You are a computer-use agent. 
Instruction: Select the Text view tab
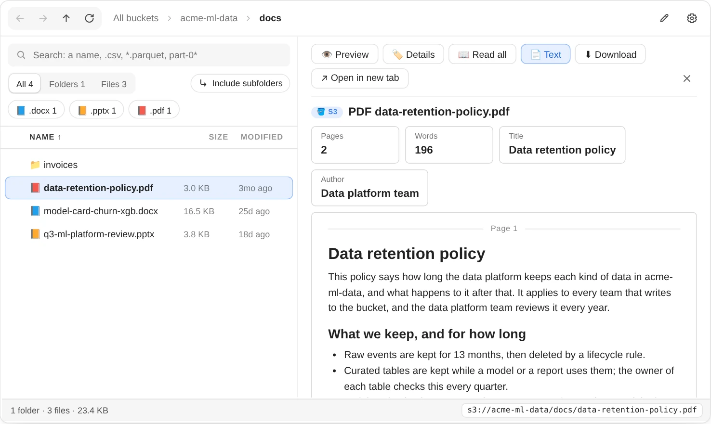click(546, 54)
